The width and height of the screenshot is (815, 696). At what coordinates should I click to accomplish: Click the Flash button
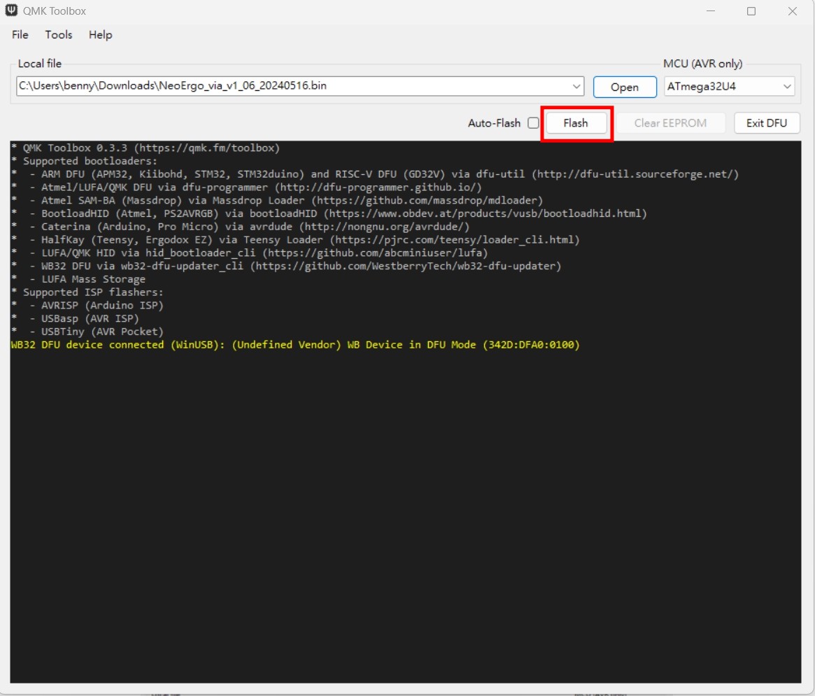point(576,123)
